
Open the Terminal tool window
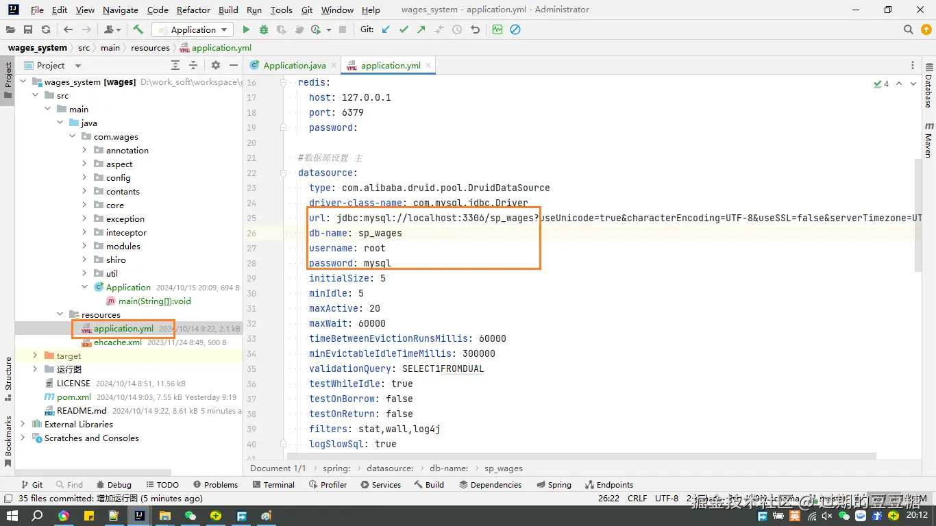(273, 484)
